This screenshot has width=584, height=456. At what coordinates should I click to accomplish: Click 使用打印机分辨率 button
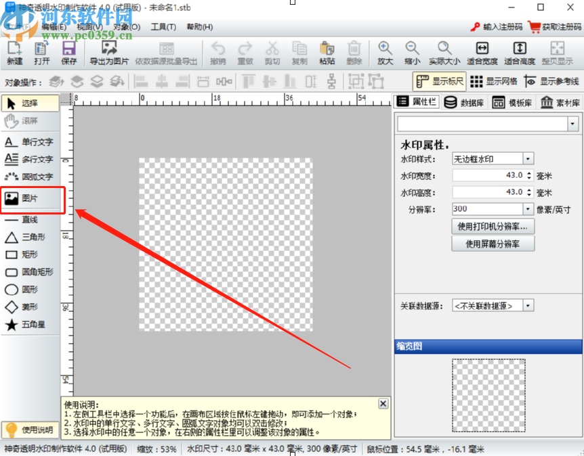click(x=493, y=227)
